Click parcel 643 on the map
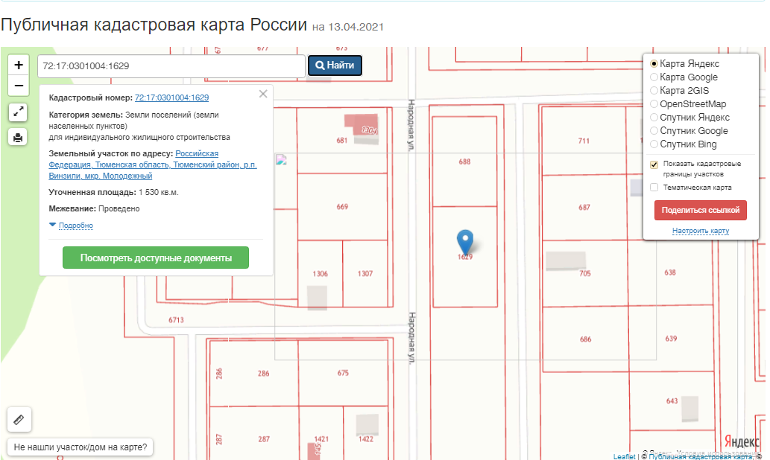Viewport: 770px width, 460px height. click(672, 400)
